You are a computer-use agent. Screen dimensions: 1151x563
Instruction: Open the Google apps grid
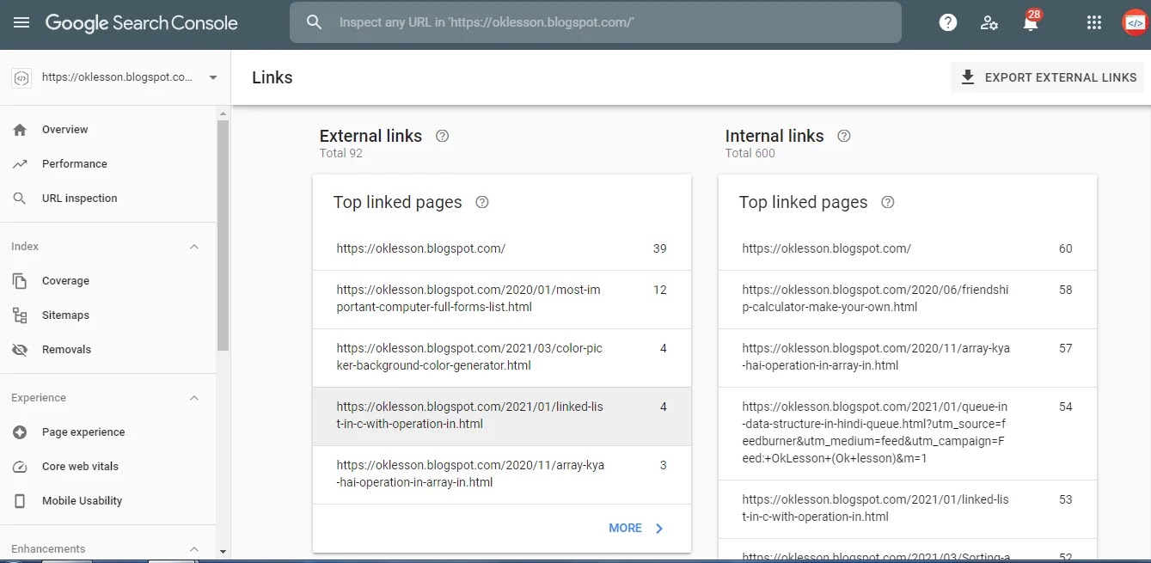click(1094, 23)
